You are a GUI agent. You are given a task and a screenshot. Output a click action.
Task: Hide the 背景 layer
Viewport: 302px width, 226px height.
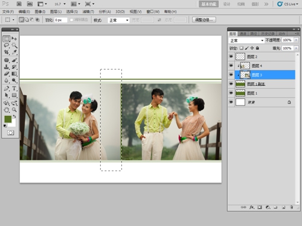point(231,102)
